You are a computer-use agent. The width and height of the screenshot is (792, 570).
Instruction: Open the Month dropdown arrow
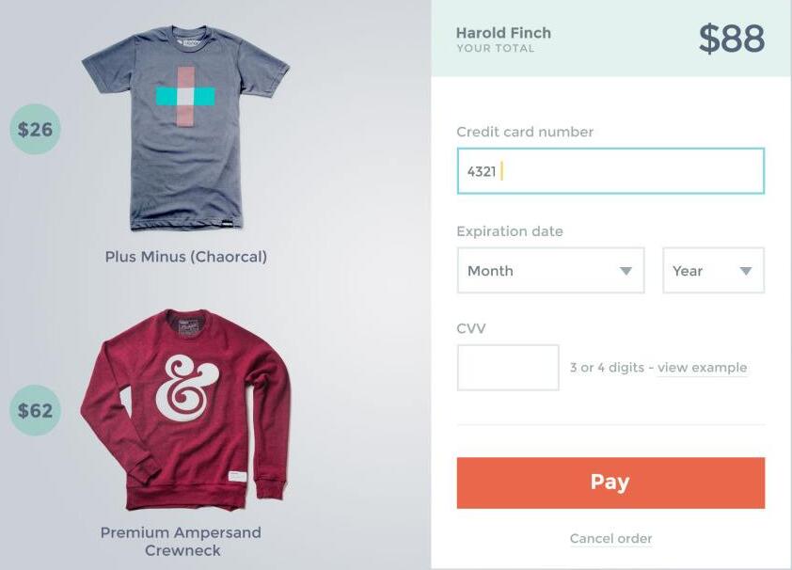coord(626,271)
